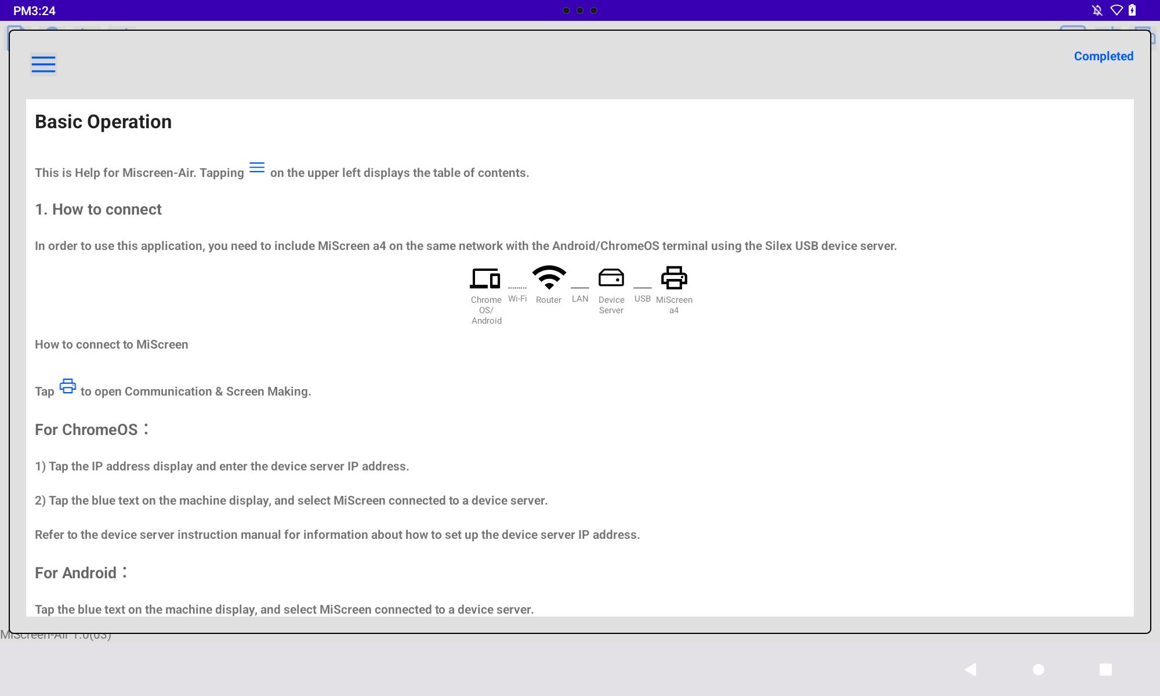The width and height of the screenshot is (1160, 696).
Task: Click 'How to connect to MiScreen' text
Action: 111,345
